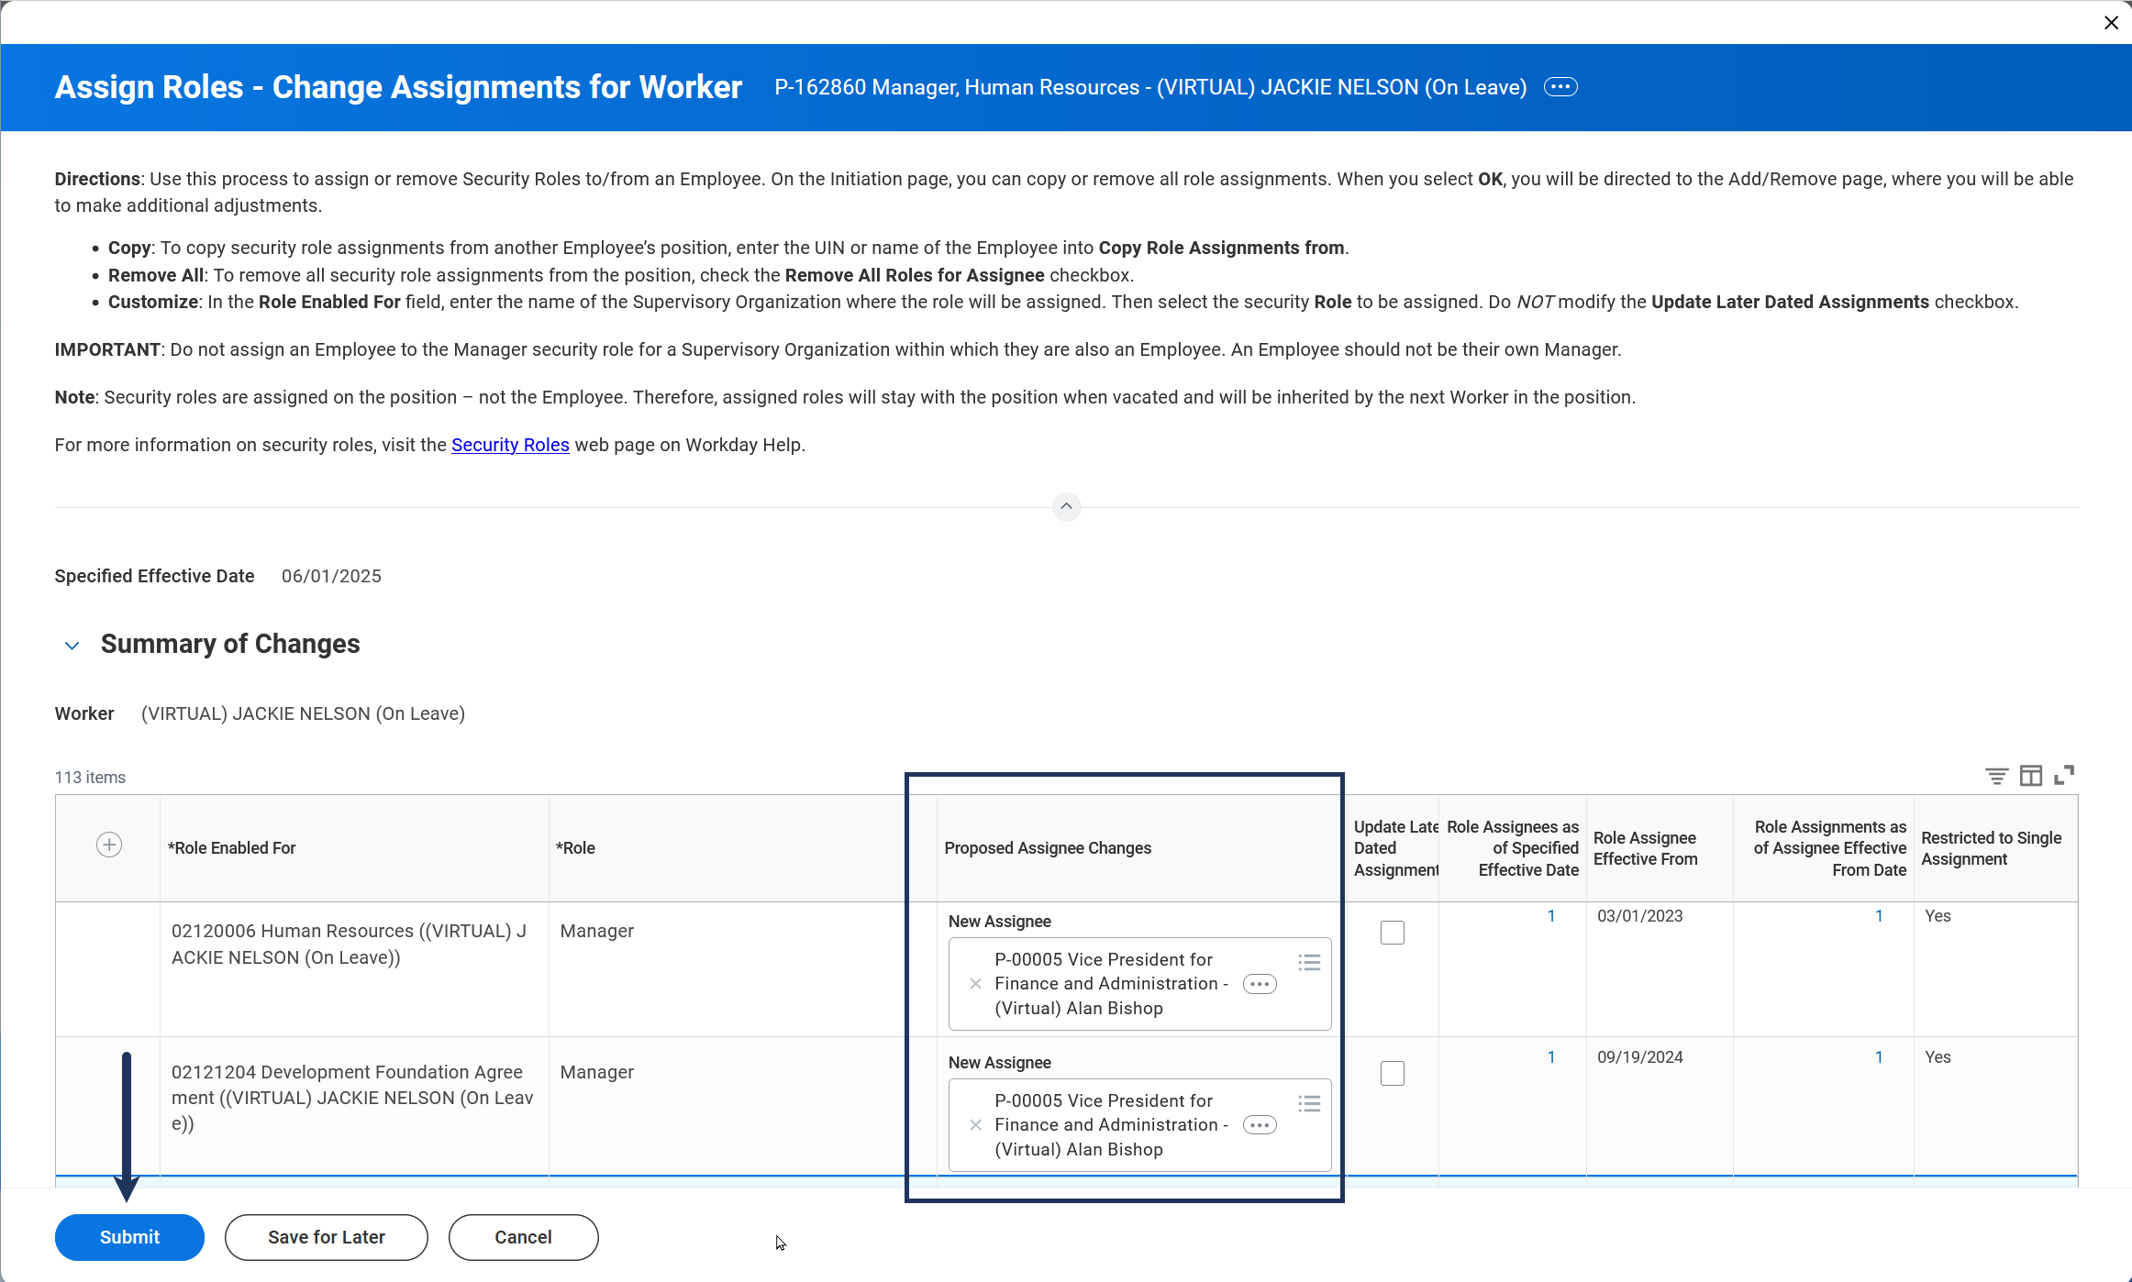Click the *Role Enabled For column header
2132x1282 pixels.
232,848
